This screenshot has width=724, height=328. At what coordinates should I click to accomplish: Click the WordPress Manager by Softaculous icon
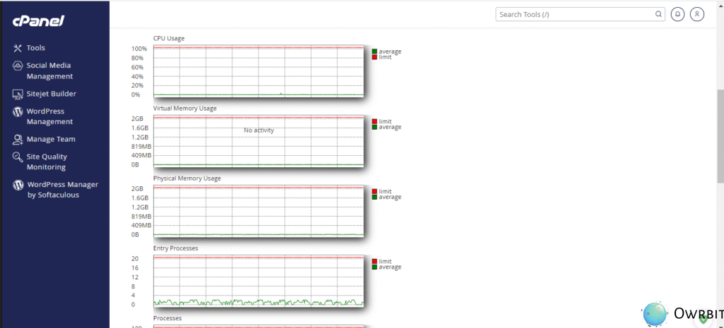(18, 185)
